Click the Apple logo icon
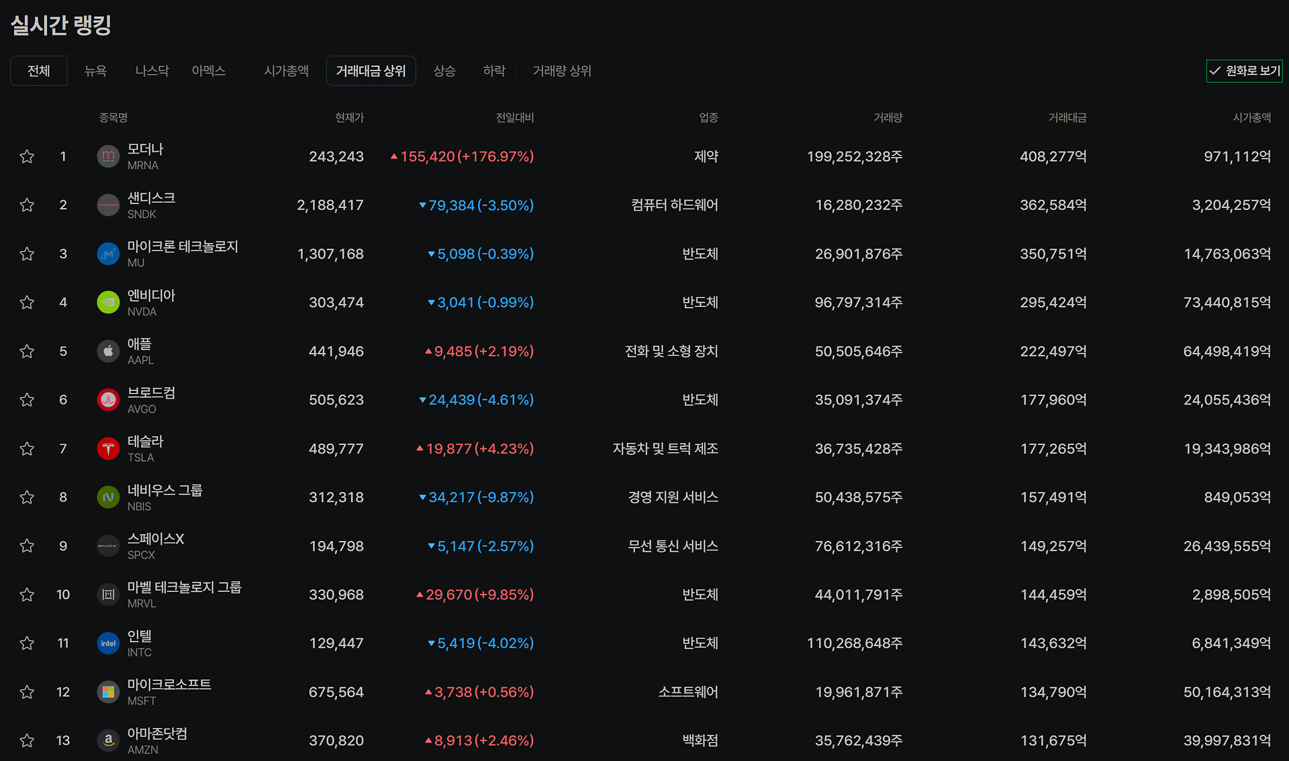1289x761 pixels. point(108,351)
